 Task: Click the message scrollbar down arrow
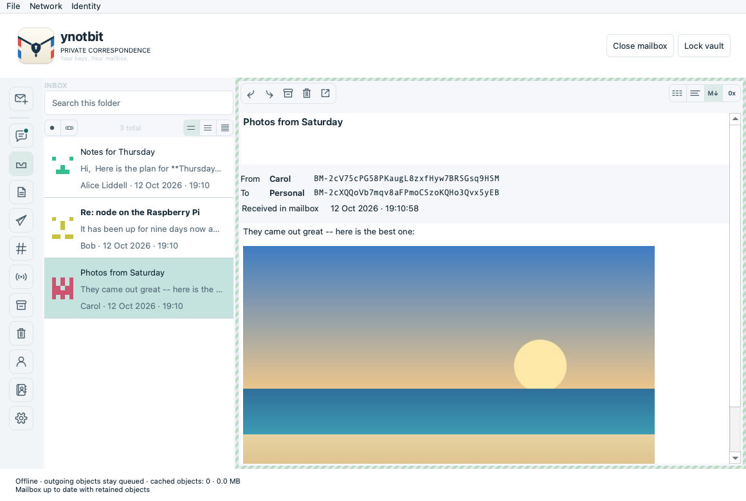(735, 458)
